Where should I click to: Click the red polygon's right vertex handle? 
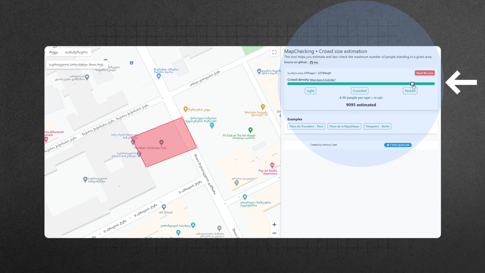(197, 148)
